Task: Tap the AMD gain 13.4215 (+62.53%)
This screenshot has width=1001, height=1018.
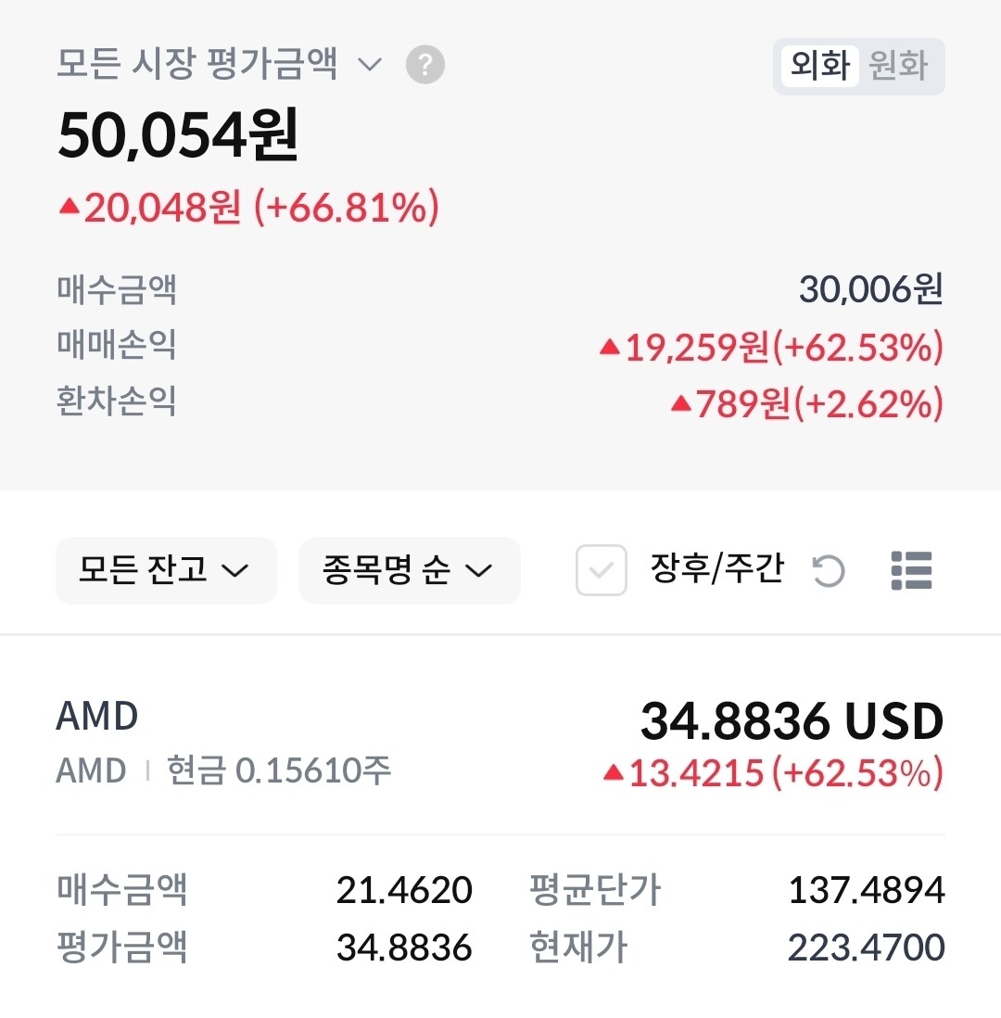Action: point(773,772)
